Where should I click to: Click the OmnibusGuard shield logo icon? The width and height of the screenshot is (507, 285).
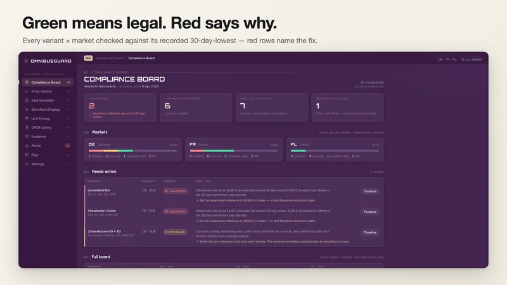pos(26,61)
